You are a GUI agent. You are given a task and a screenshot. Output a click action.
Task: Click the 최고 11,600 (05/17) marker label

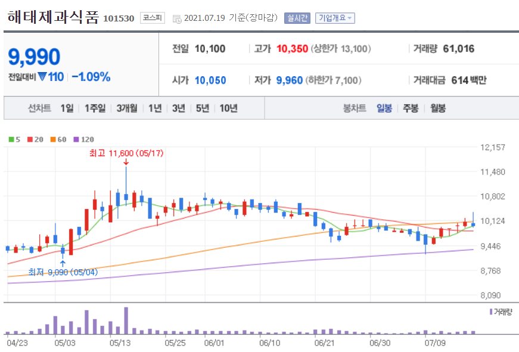click(126, 153)
